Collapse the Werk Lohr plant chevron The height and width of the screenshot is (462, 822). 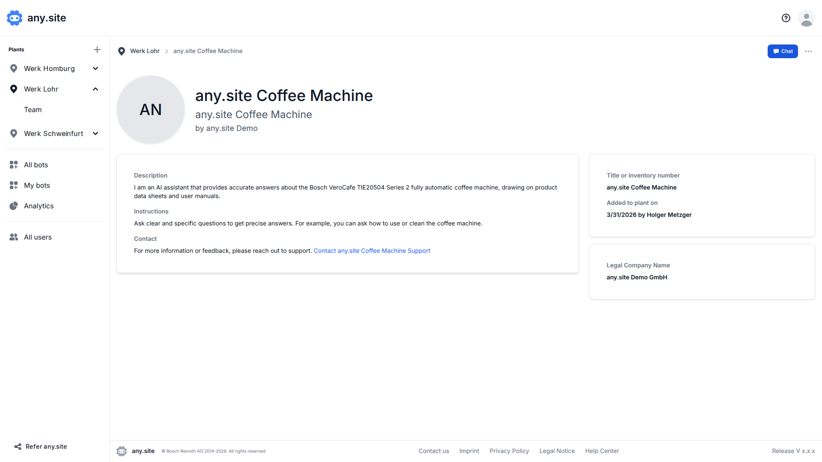(x=95, y=89)
